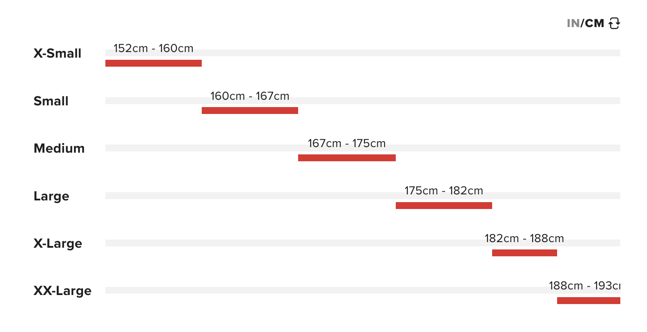Select the CM unit label
This screenshot has height=332, width=647.
(595, 23)
